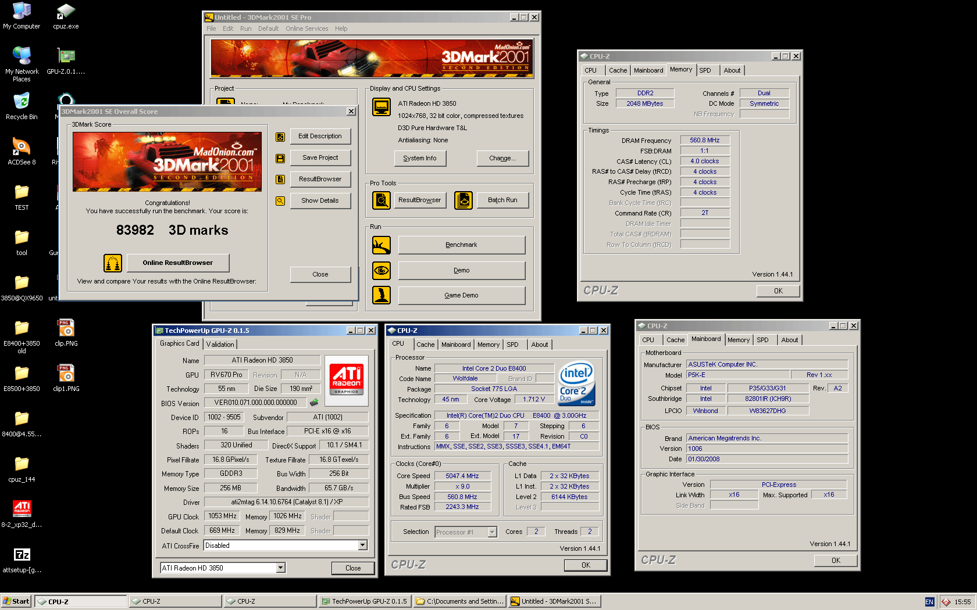977x610 pixels.
Task: Click the Intel Core 2 Duo logo
Action: pos(576,384)
